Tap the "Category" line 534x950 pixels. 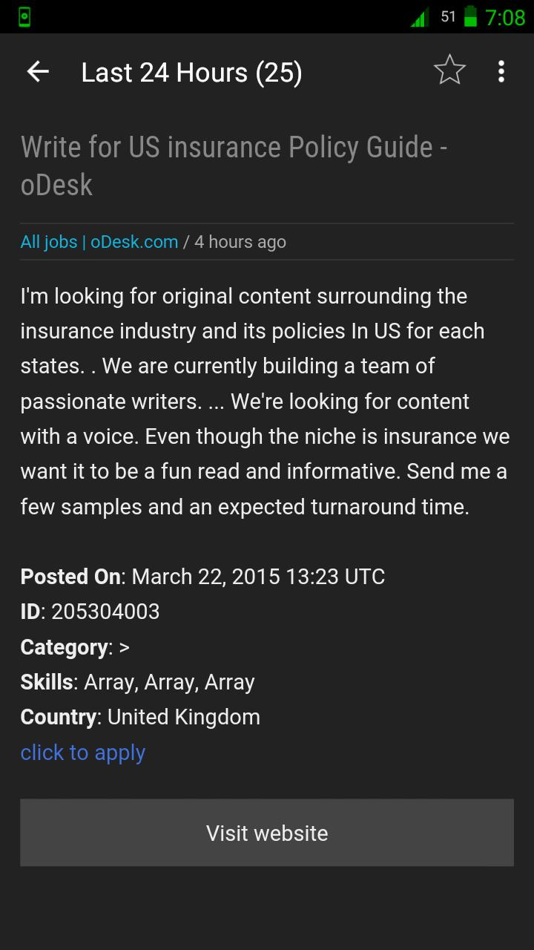point(75,647)
